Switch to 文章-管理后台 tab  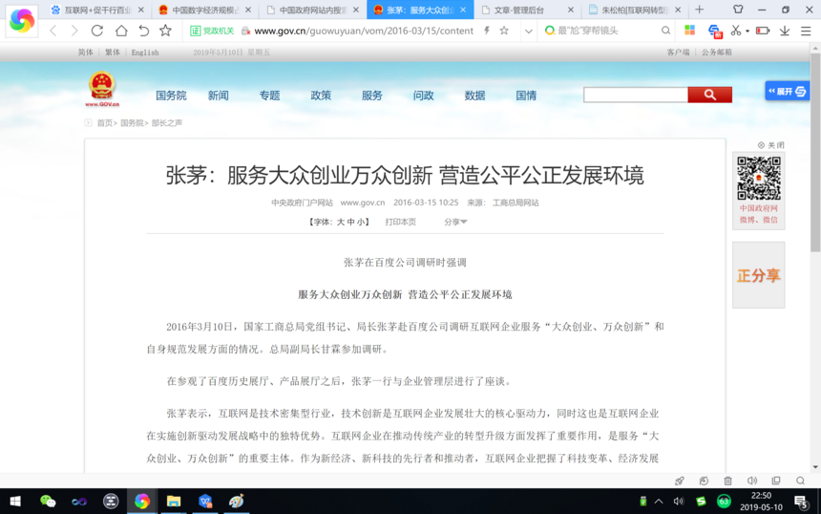[527, 10]
